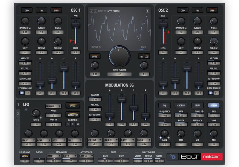Toggle OSC 1 INV button
The image size is (239, 167).
pos(42,10)
